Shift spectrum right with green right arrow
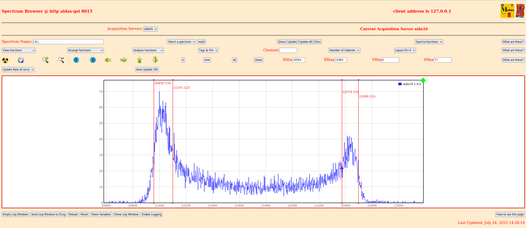 [x=124, y=60]
